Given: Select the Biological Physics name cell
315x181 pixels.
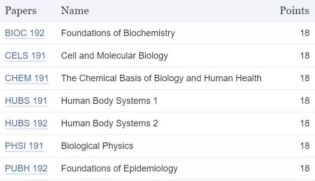Looking at the screenshot, I should tap(97, 146).
